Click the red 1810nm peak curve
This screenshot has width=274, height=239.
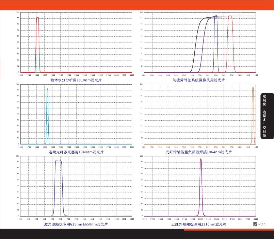click(x=37, y=18)
